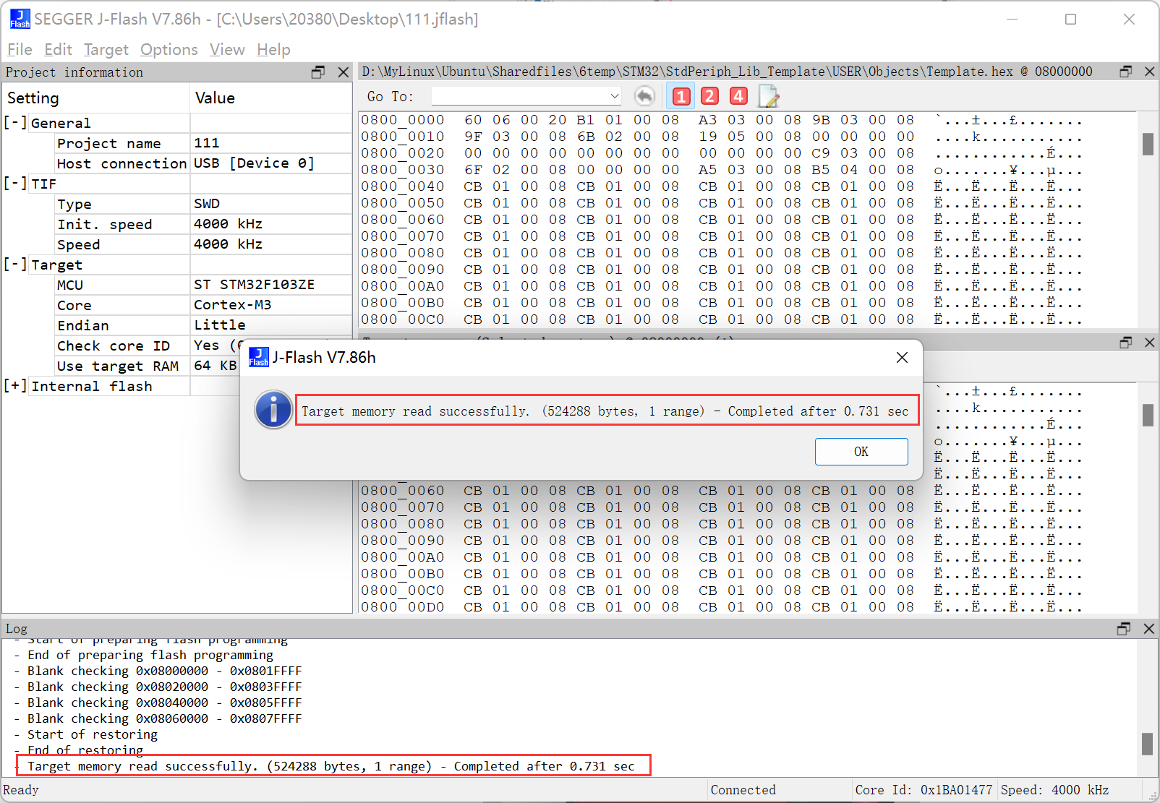Click the Go To address input field
Screen dimensions: 1160x803
tap(519, 96)
